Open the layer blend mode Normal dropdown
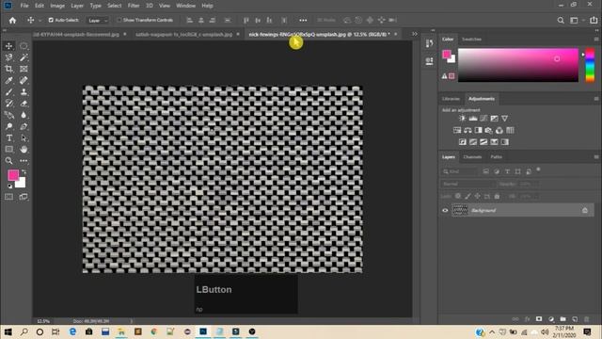602x339 pixels. pos(467,185)
